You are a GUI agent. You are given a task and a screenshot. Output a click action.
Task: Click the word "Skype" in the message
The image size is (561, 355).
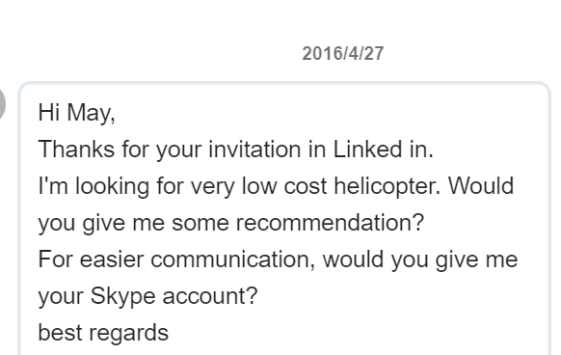point(122,296)
